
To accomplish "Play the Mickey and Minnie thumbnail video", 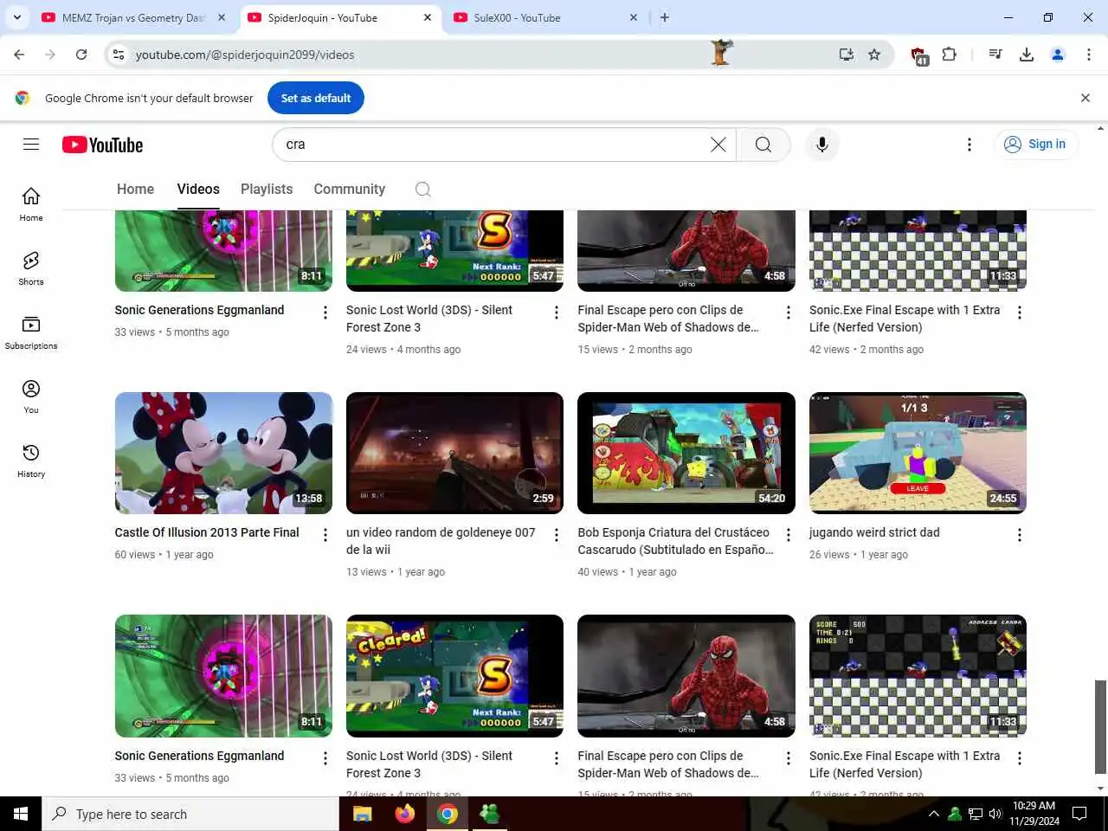I will pos(223,454).
